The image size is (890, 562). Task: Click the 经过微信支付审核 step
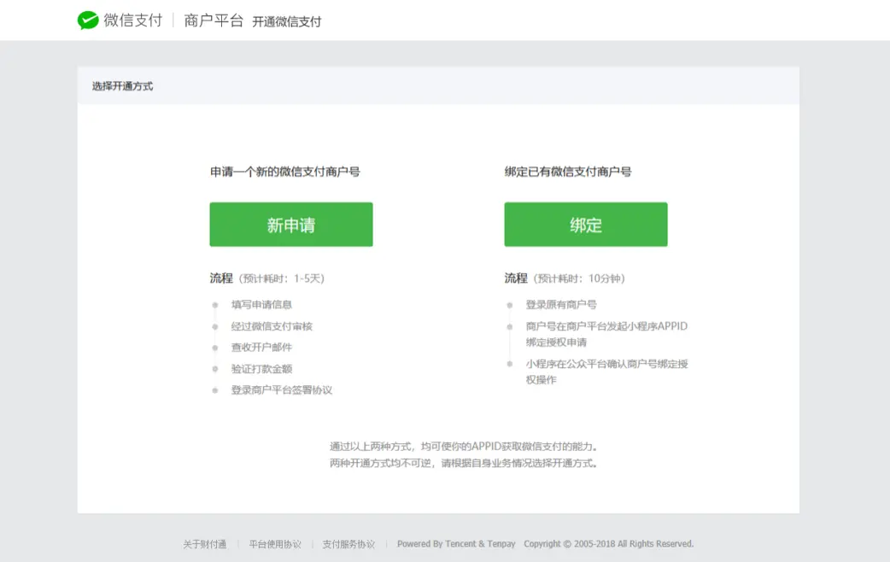click(272, 326)
